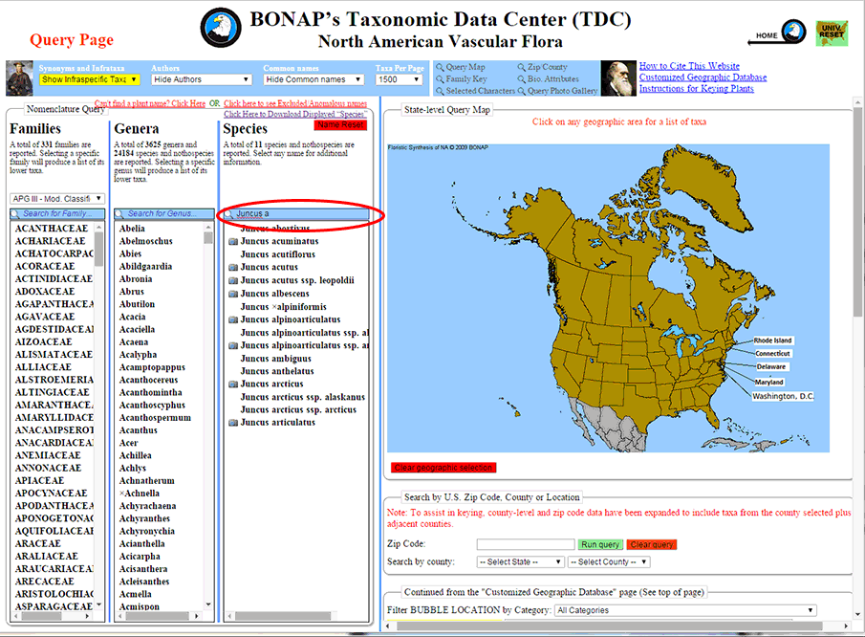Screen dimensions: 865x637
Task: Click see Excluded/Anomalous names link
Action: tap(295, 103)
